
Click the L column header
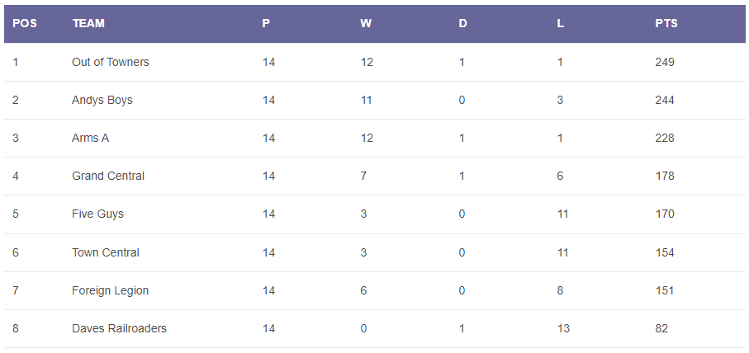561,23
